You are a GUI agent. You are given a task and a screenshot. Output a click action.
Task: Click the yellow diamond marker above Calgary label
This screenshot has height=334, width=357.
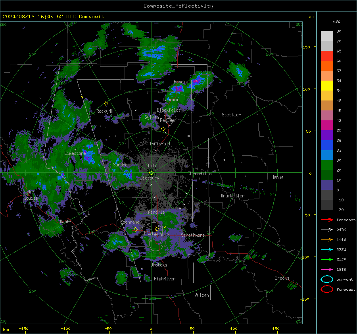coord(157,229)
